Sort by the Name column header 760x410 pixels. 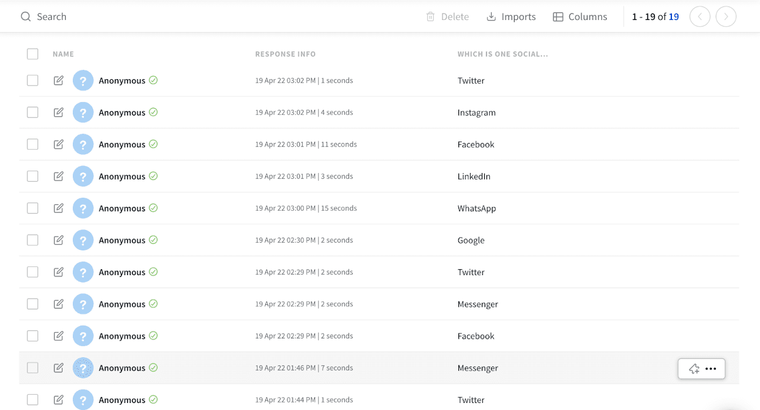click(63, 54)
